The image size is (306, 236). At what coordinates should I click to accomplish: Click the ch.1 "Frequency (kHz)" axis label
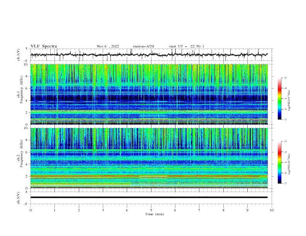[x=22, y=90]
